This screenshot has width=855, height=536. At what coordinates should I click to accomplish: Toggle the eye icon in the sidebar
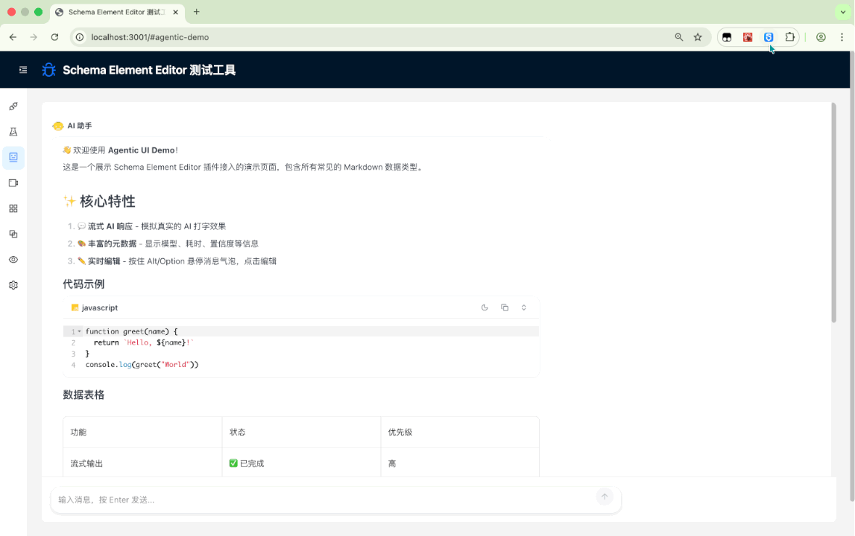[x=13, y=260]
